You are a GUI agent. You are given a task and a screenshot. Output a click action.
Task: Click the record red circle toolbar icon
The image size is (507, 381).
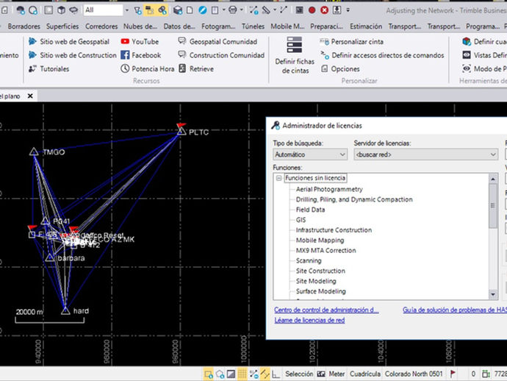[x=312, y=10]
